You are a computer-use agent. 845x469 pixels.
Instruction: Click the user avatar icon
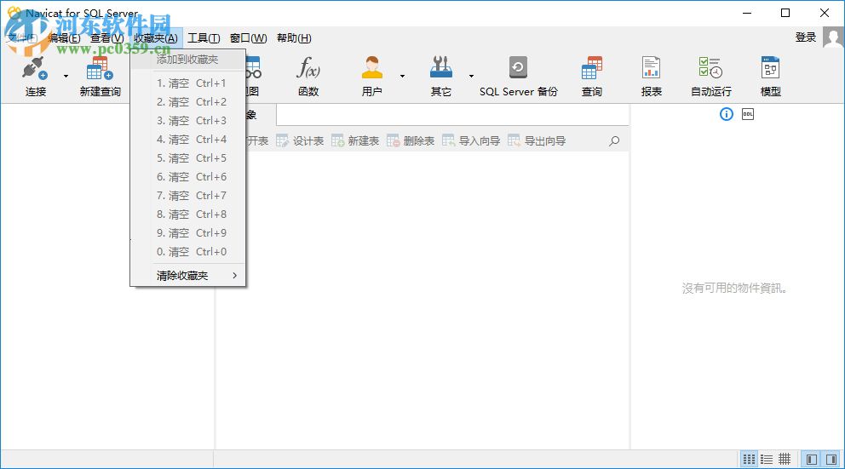(833, 37)
